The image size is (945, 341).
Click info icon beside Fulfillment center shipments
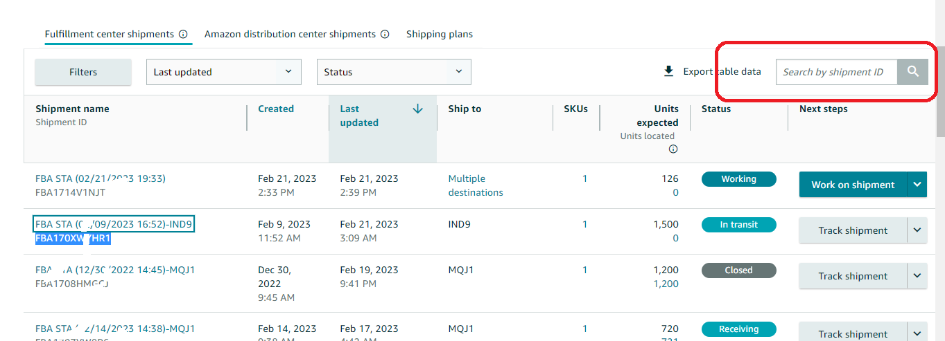click(184, 34)
